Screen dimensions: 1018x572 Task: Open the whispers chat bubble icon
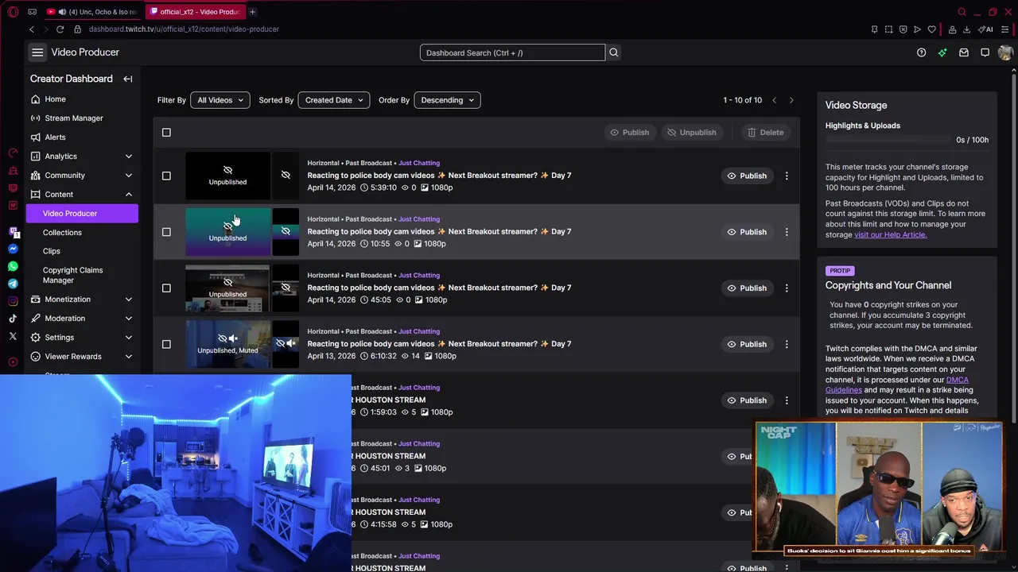click(985, 52)
